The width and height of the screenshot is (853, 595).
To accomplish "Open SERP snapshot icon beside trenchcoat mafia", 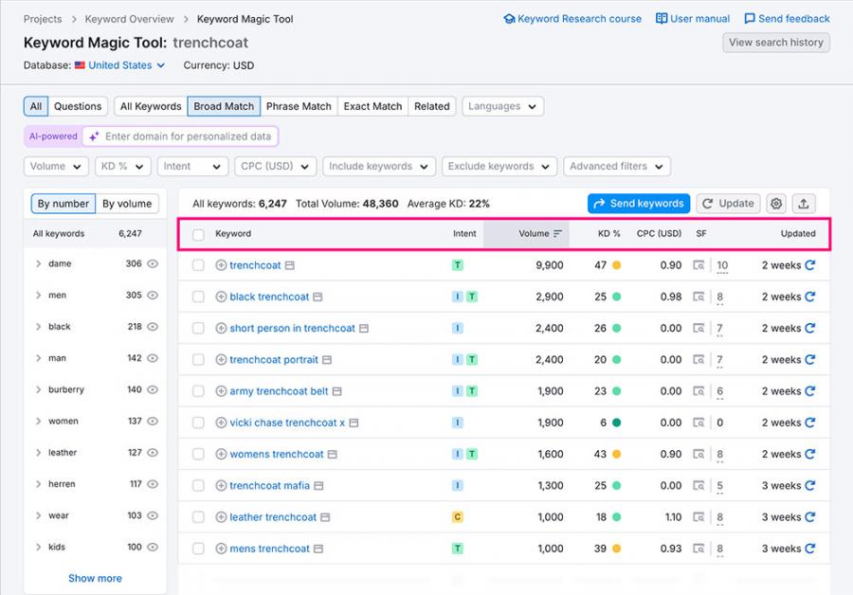I will click(318, 486).
